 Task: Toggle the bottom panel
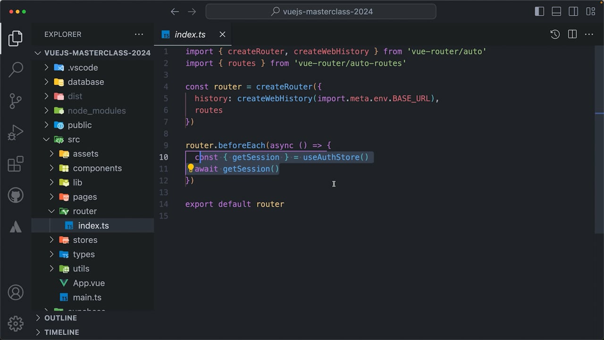[556, 12]
